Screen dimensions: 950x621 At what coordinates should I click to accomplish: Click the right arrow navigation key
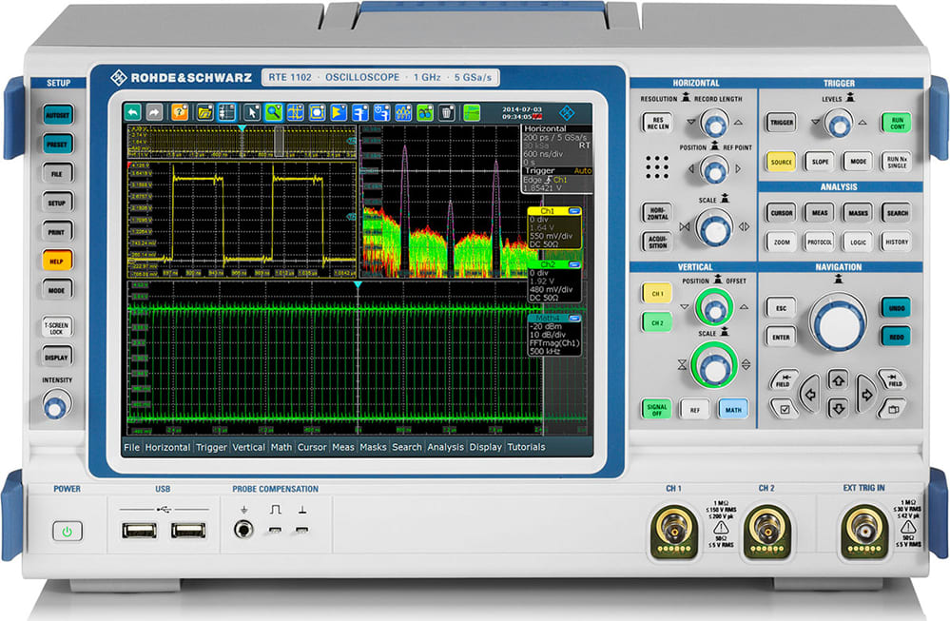(x=866, y=394)
